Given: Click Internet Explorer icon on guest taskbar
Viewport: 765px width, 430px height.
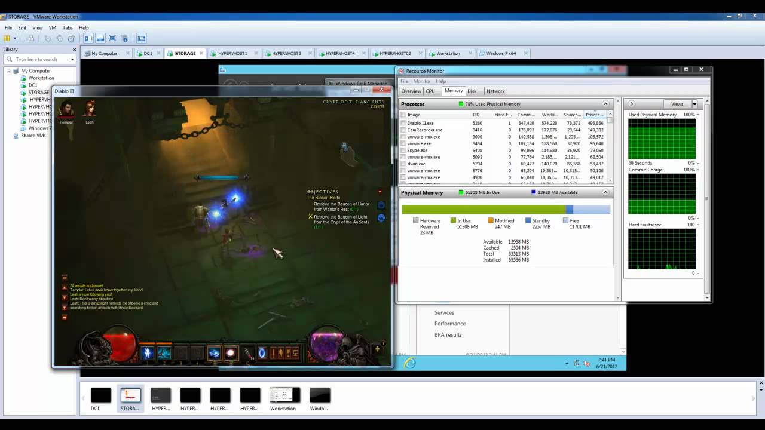Looking at the screenshot, I should 409,363.
